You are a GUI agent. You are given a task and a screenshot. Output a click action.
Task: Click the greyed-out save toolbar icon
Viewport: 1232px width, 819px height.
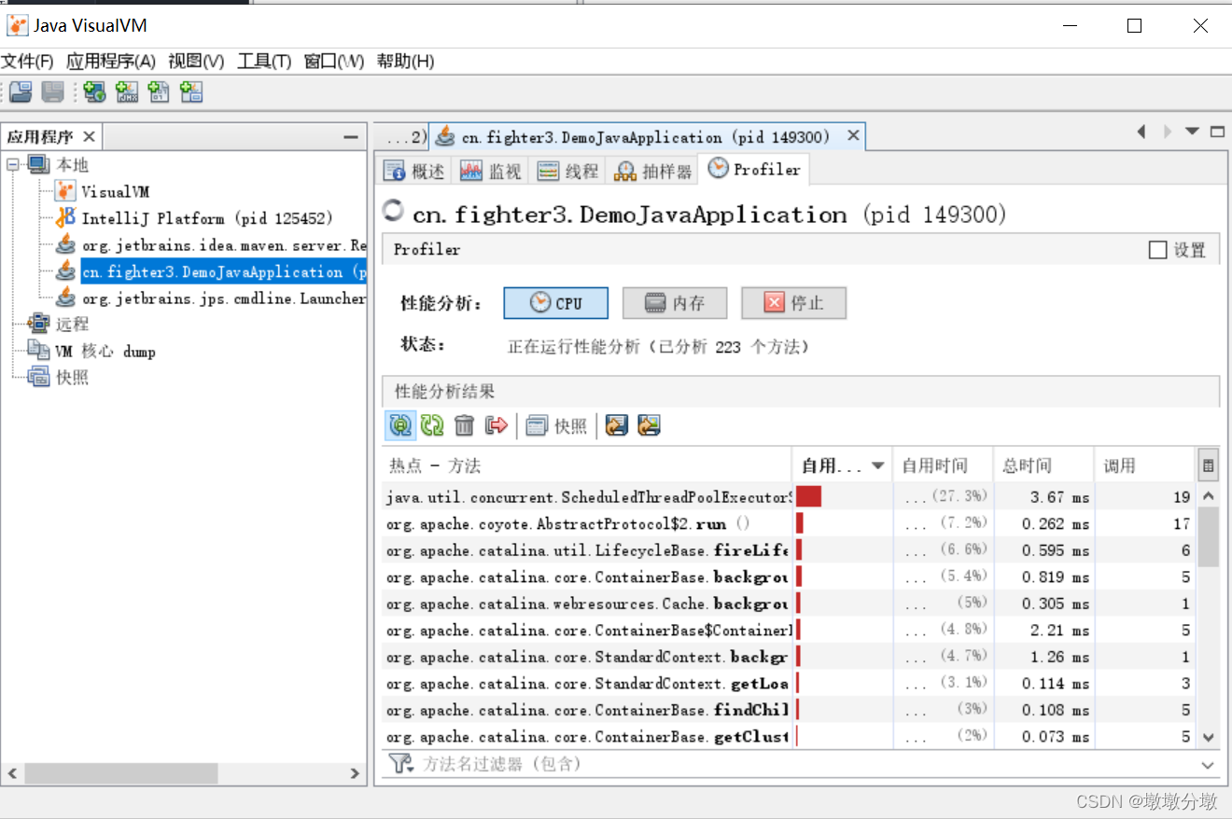click(52, 91)
